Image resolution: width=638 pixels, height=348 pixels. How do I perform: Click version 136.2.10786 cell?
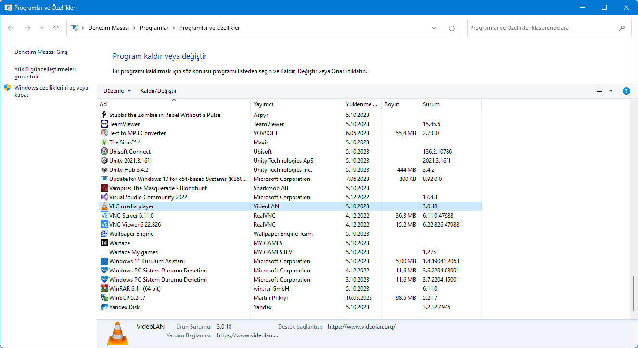437,152
